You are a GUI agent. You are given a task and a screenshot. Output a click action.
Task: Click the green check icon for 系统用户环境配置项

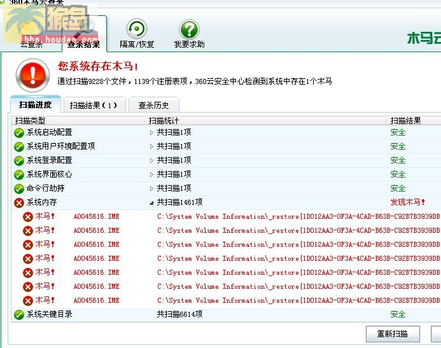19,147
